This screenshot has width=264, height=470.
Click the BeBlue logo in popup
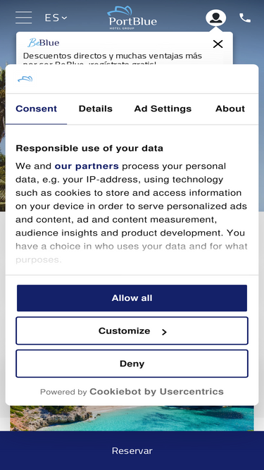point(44,43)
